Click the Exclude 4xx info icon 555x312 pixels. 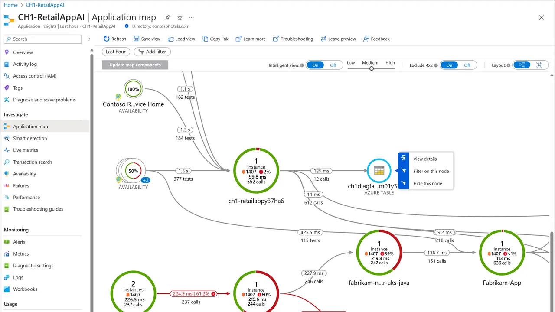pos(436,65)
